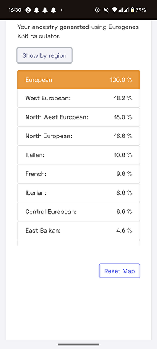Select the Central European 6.6 % row

79,212
